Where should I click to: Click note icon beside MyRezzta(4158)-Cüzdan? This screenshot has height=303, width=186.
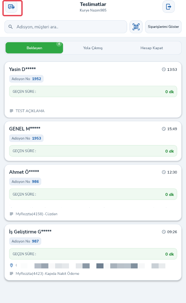click(11, 214)
